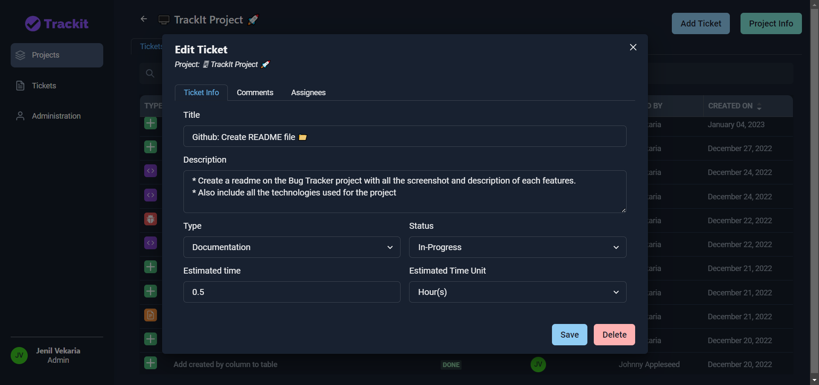
Task: Click the Tickets document icon
Action: click(20, 86)
